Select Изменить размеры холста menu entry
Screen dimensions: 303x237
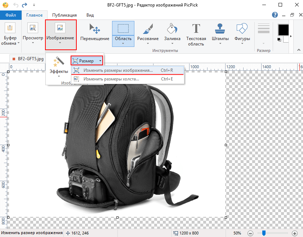111,79
